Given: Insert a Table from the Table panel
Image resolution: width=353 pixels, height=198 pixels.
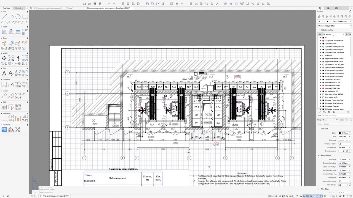Looking at the screenshot, I should point(4,107).
